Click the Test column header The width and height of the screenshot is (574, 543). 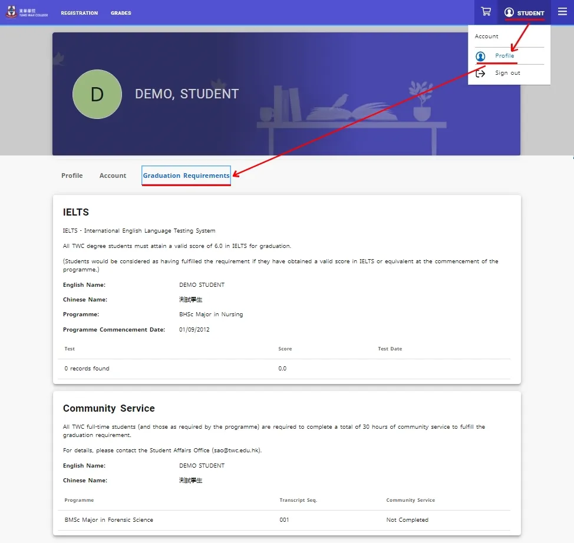[70, 349]
